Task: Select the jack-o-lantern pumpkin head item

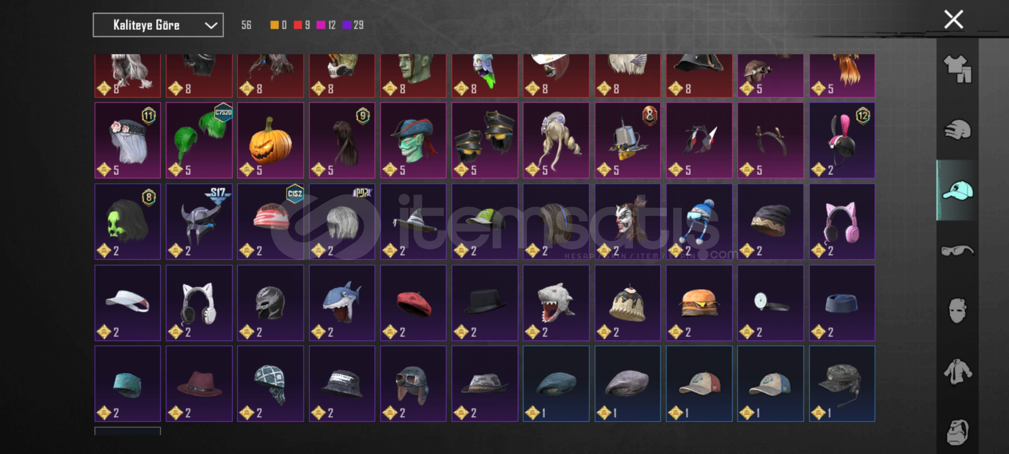Action: (x=270, y=140)
